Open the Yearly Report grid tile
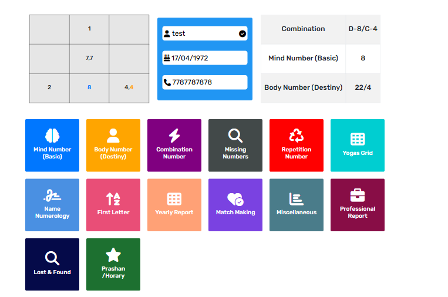The height and width of the screenshot is (297, 448). click(x=174, y=205)
